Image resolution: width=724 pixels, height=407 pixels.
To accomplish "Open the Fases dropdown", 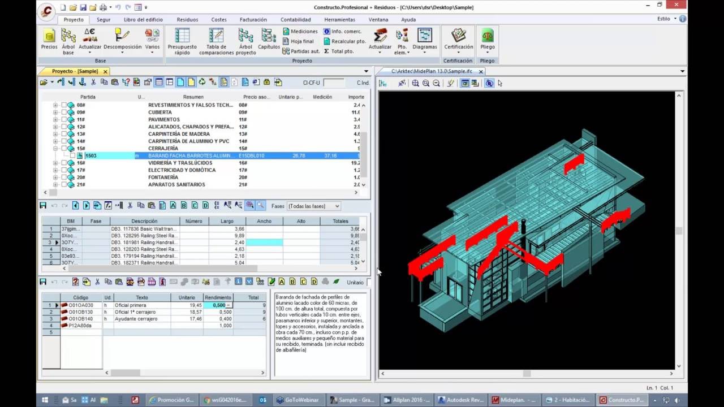I will pyautogui.click(x=314, y=206).
